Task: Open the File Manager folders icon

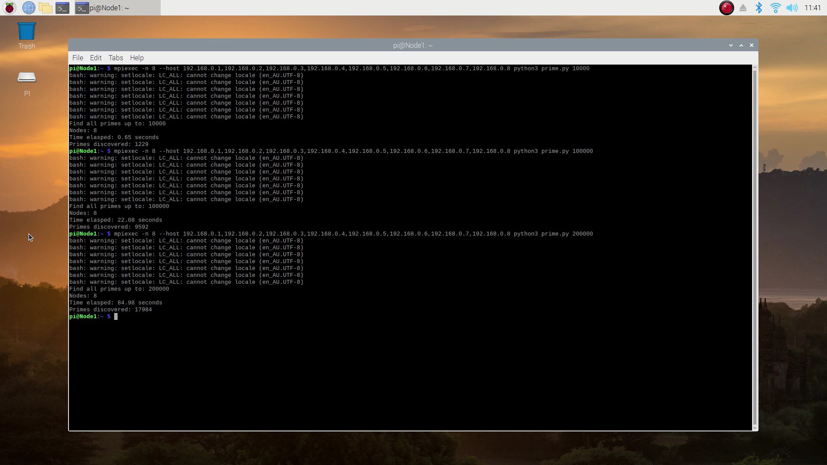Action: click(45, 8)
